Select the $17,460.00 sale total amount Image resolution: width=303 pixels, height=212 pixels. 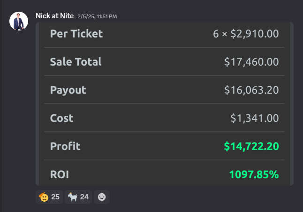(x=251, y=62)
